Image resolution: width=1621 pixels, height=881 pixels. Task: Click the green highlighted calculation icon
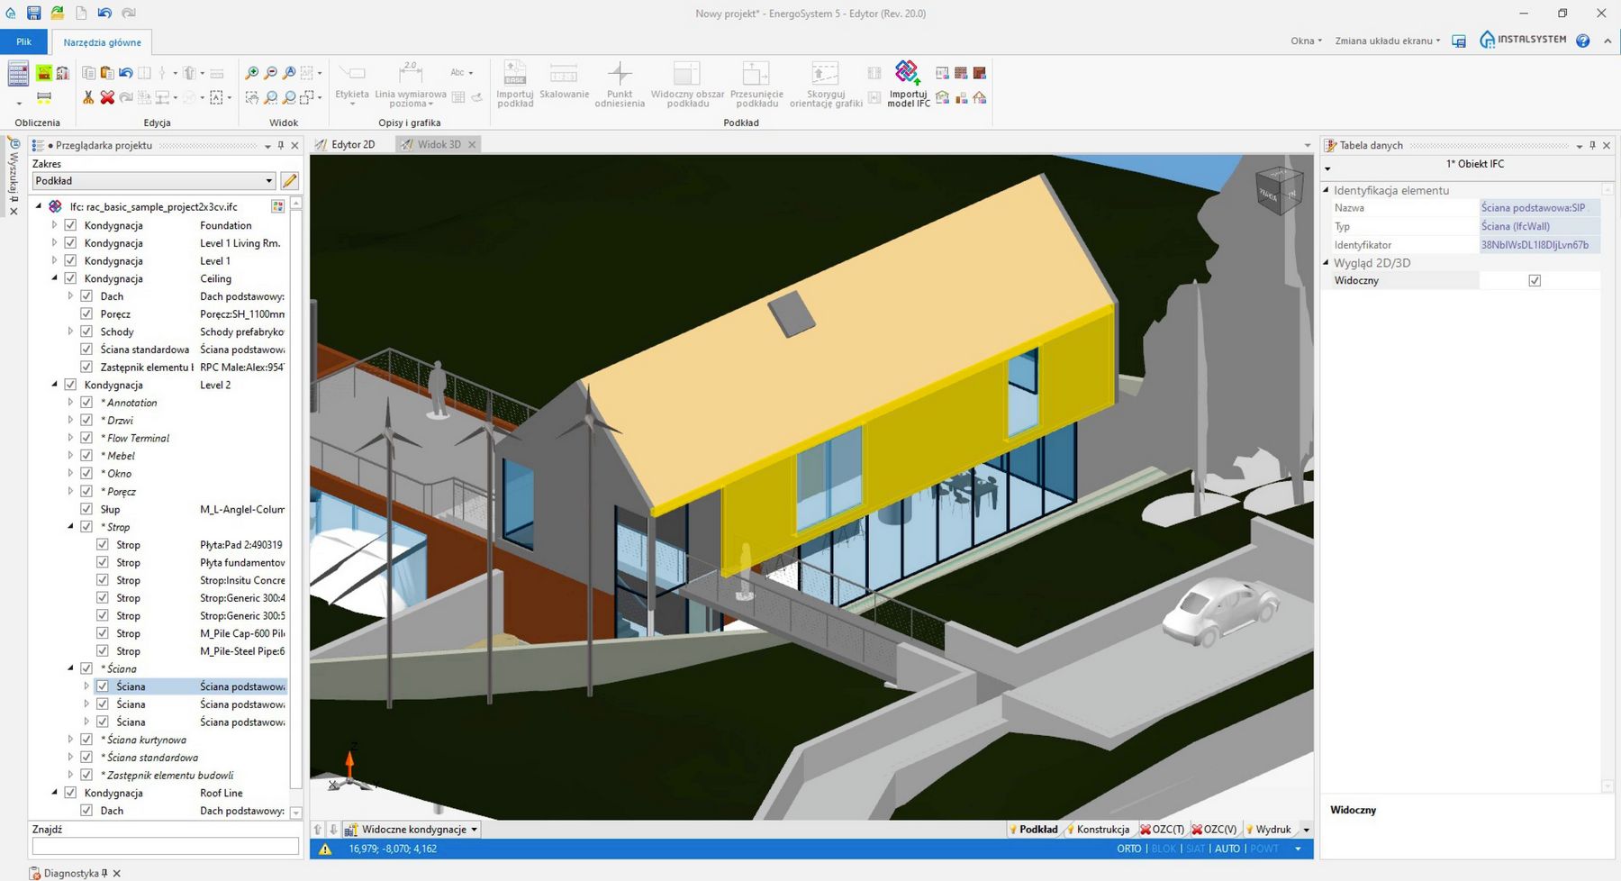coord(44,73)
